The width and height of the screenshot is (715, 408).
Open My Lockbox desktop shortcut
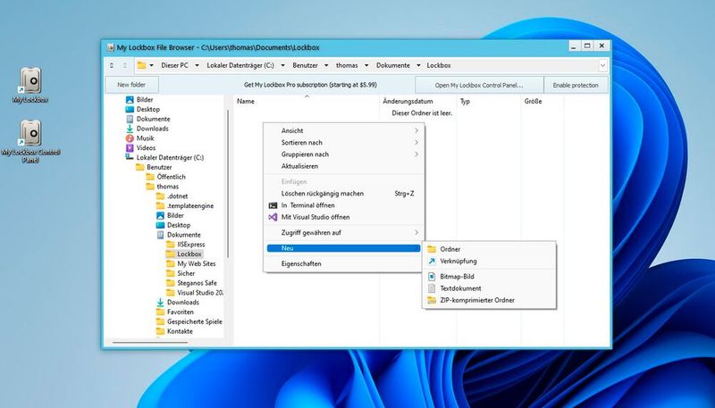coord(31,82)
